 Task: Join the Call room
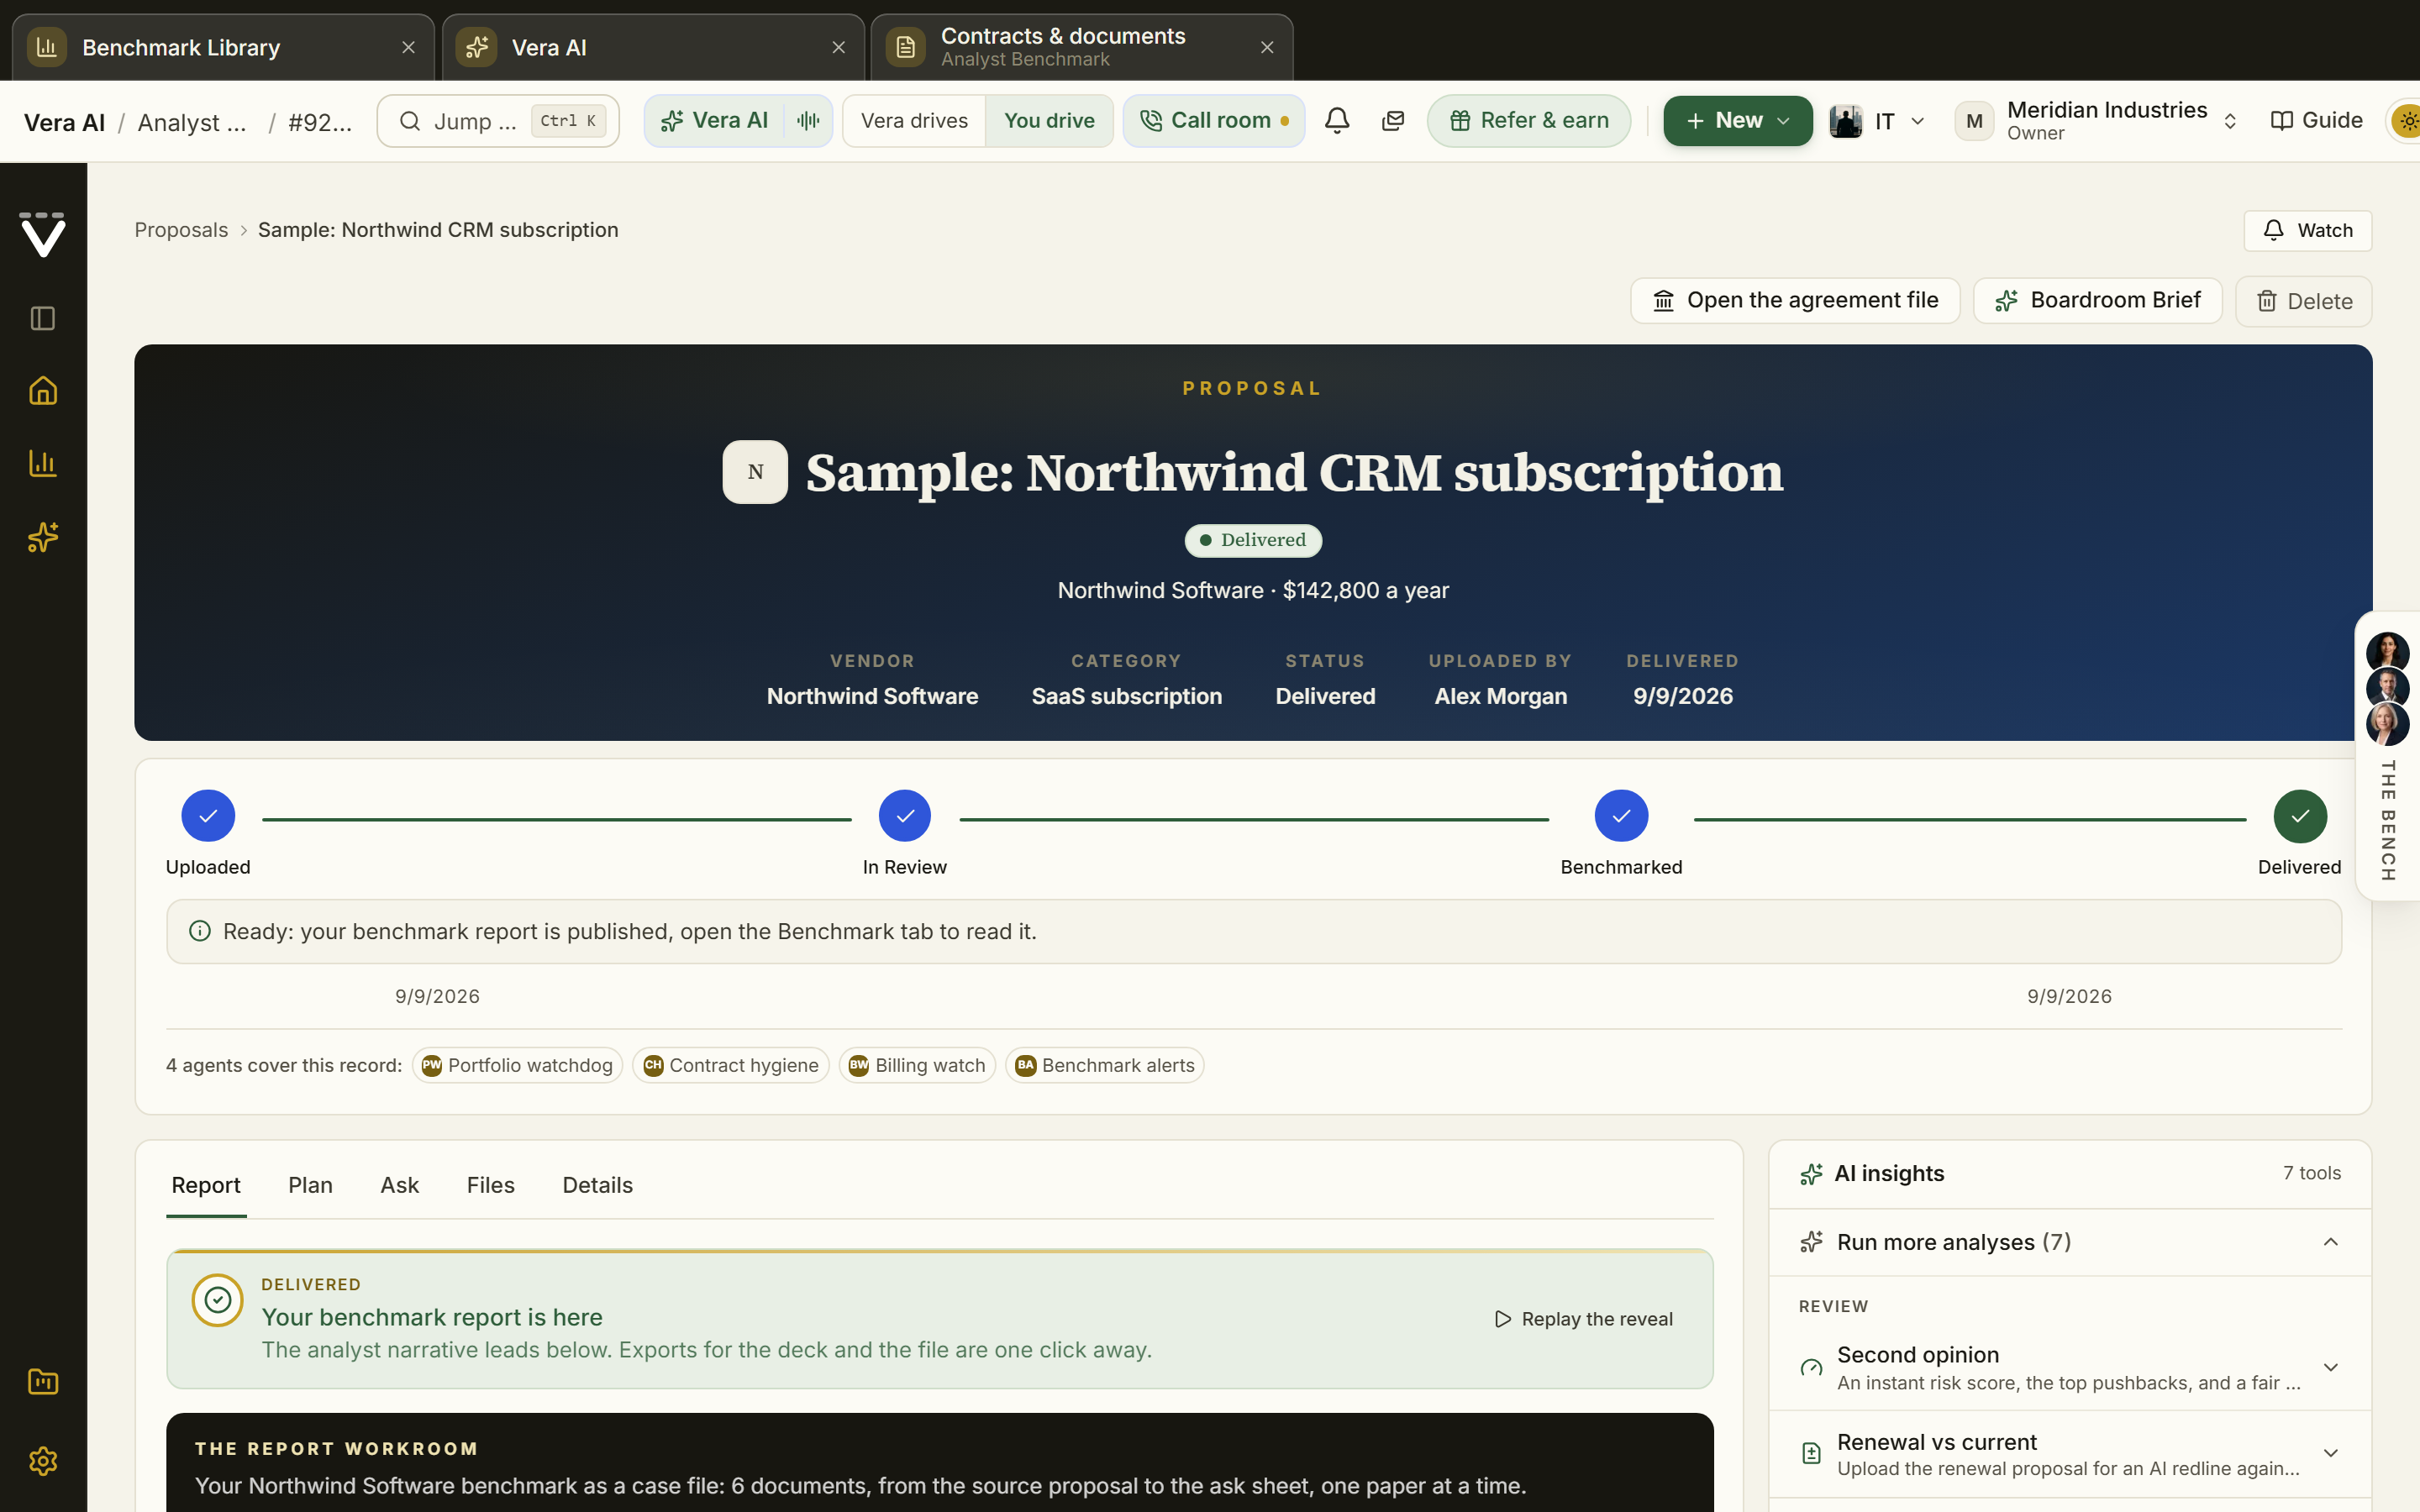(x=1214, y=121)
